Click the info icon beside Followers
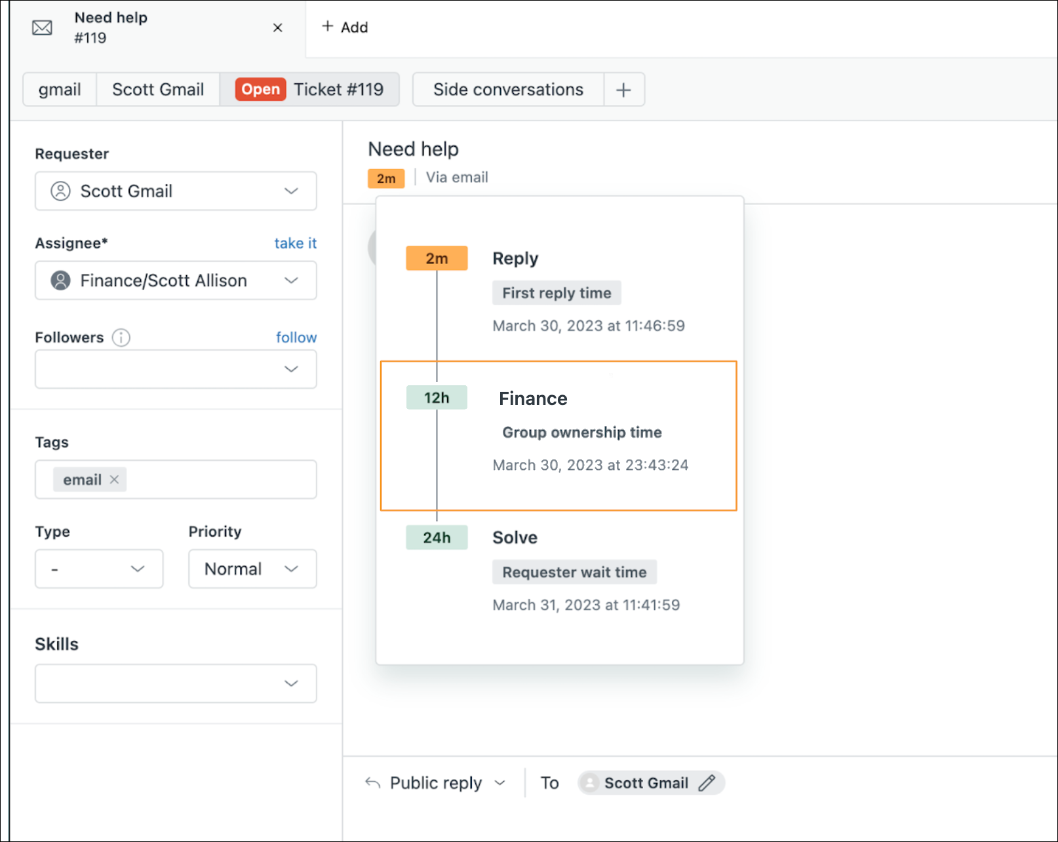 [121, 337]
